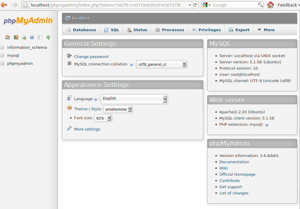Log out using the exit door icon
Screen dimensions: 300x209
tap(15, 37)
